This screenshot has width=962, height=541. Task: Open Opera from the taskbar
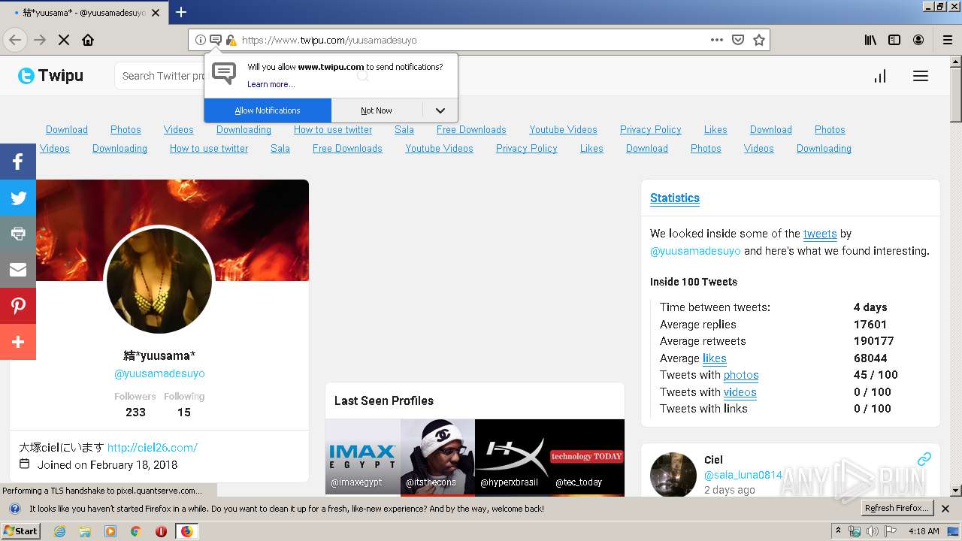(x=161, y=531)
